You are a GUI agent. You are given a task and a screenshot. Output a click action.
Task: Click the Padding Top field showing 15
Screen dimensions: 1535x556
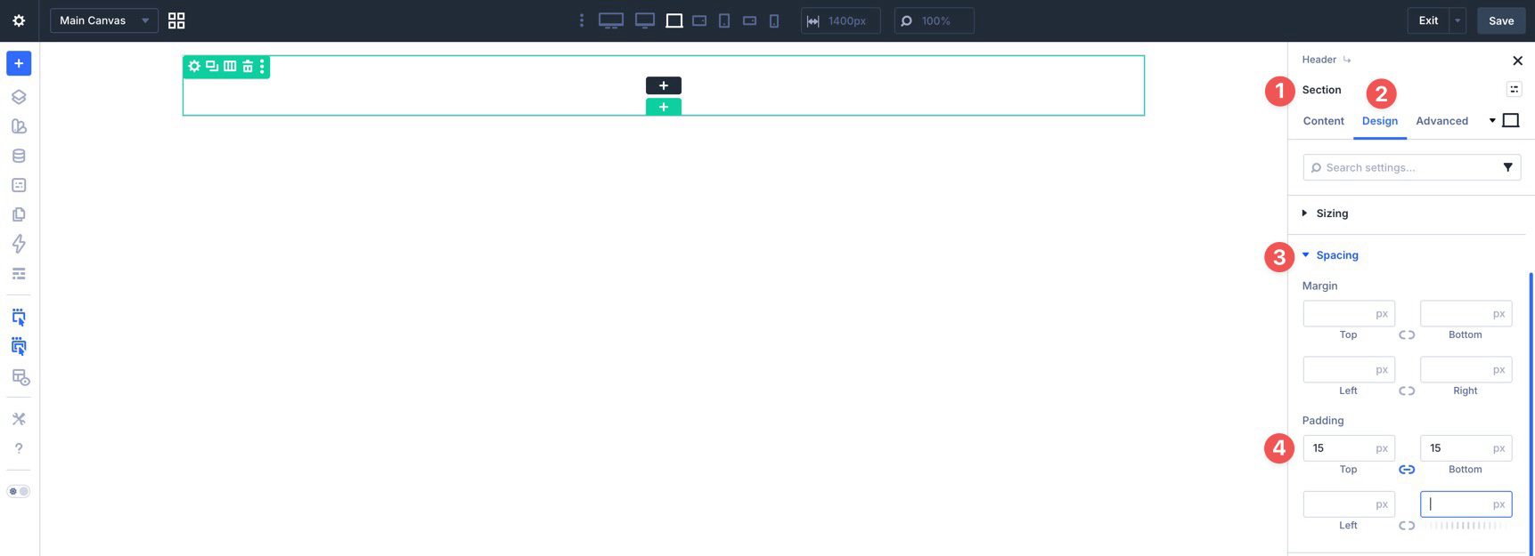pos(1349,447)
